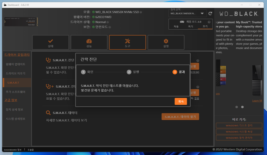Select S.M.A.R.T in sidebar
Screen dimensions: 267x155
[x=17, y=83]
